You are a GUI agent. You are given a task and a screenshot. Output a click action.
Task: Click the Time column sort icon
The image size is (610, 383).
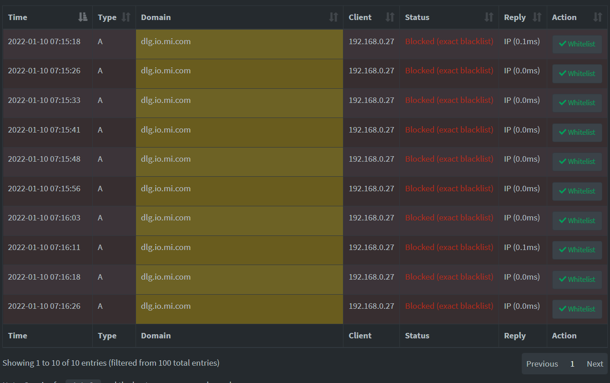(82, 17)
